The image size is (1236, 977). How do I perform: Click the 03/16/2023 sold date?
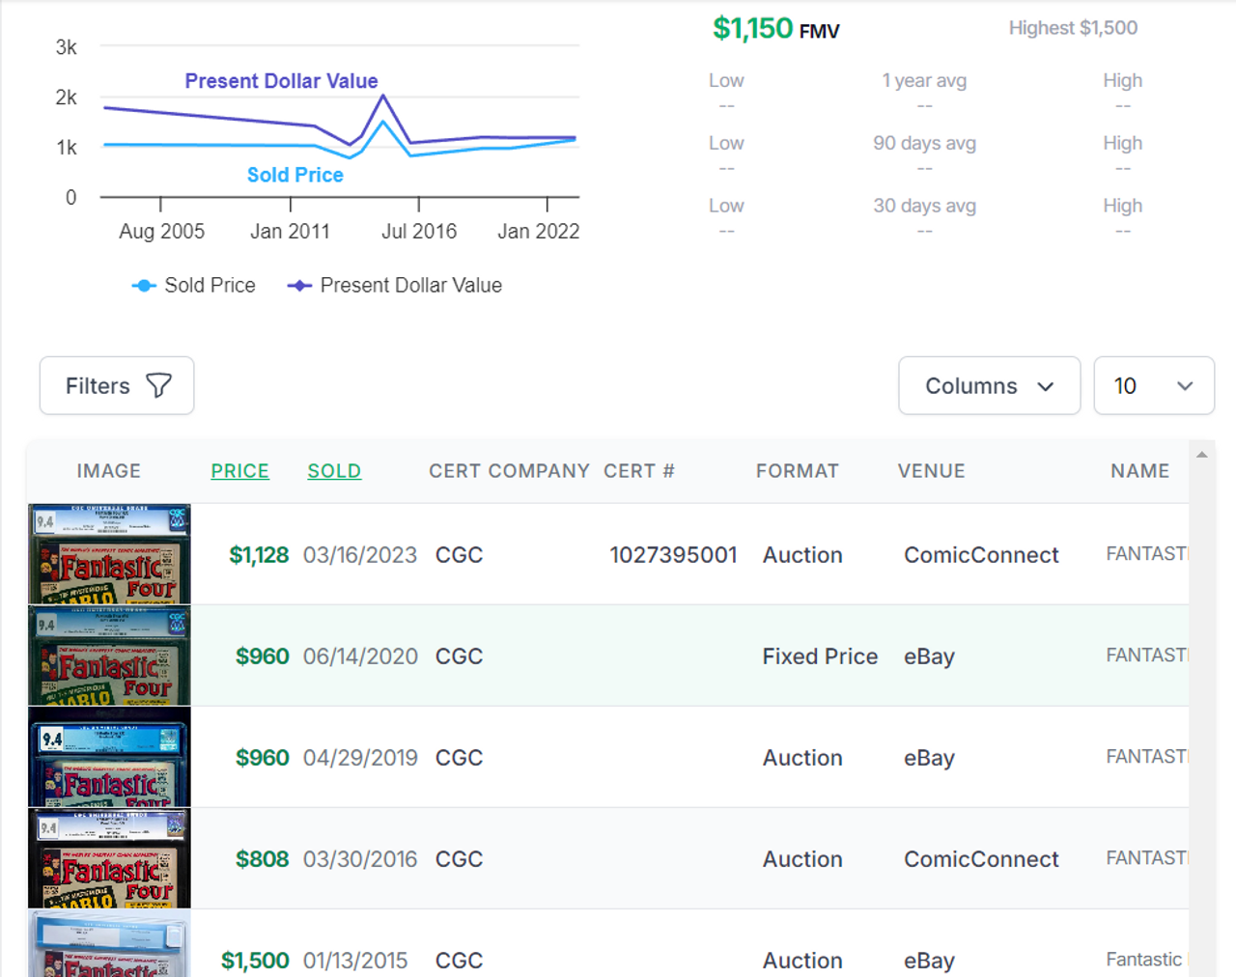tap(360, 555)
